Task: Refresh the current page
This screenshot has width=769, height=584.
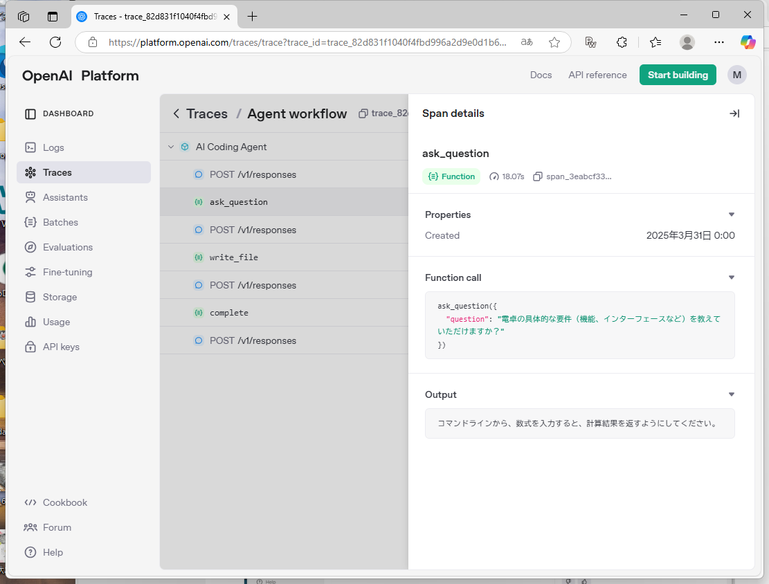Action: click(55, 42)
